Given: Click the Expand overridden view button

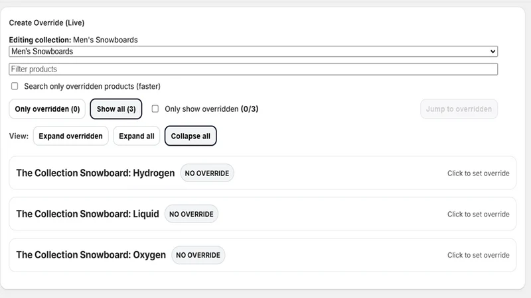Looking at the screenshot, I should click(70, 136).
